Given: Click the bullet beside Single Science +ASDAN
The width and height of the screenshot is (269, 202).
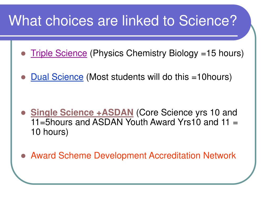Looking at the screenshot, I should (x=23, y=113).
